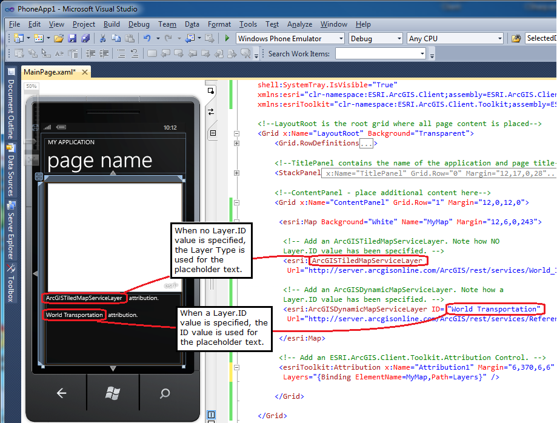
Task: Select the MY APPLICATION text in the designer
Action: [x=71, y=142]
